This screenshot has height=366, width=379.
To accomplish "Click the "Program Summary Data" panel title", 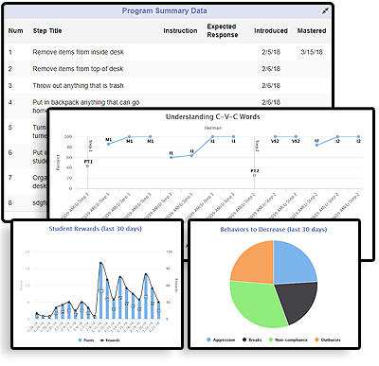I will pos(165,11).
